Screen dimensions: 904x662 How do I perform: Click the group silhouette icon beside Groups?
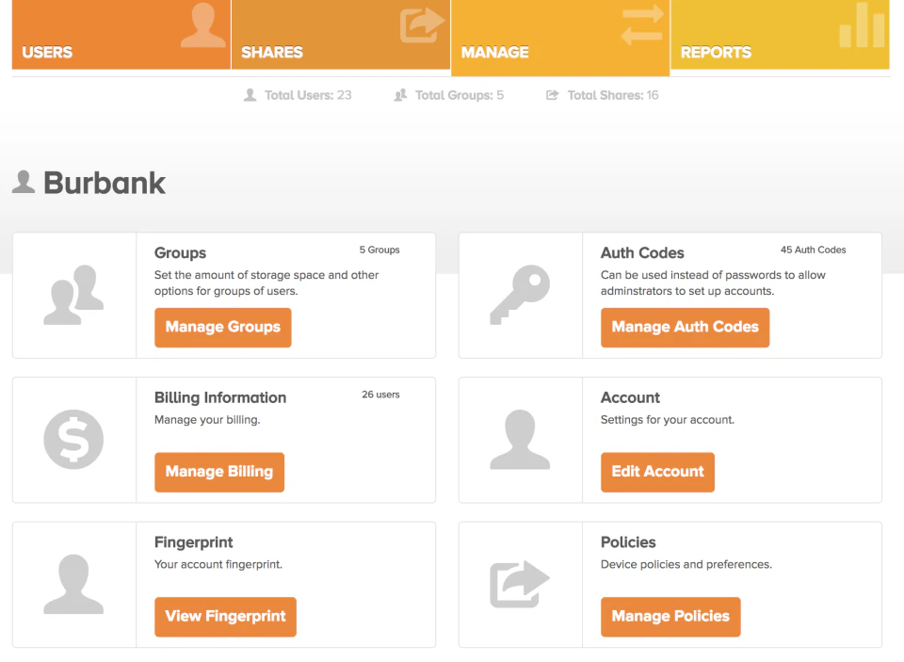coord(73,293)
